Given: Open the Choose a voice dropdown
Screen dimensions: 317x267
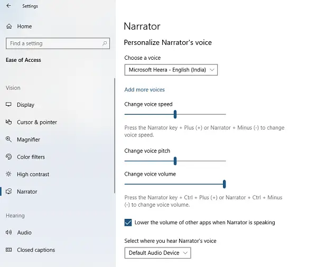Looking at the screenshot, I should click(x=171, y=70).
